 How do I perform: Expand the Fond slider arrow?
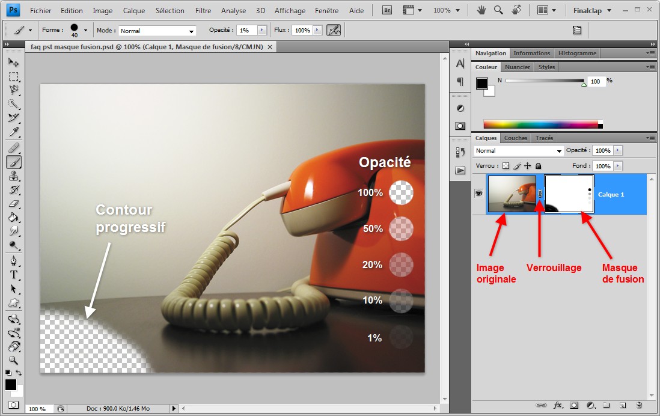point(618,166)
